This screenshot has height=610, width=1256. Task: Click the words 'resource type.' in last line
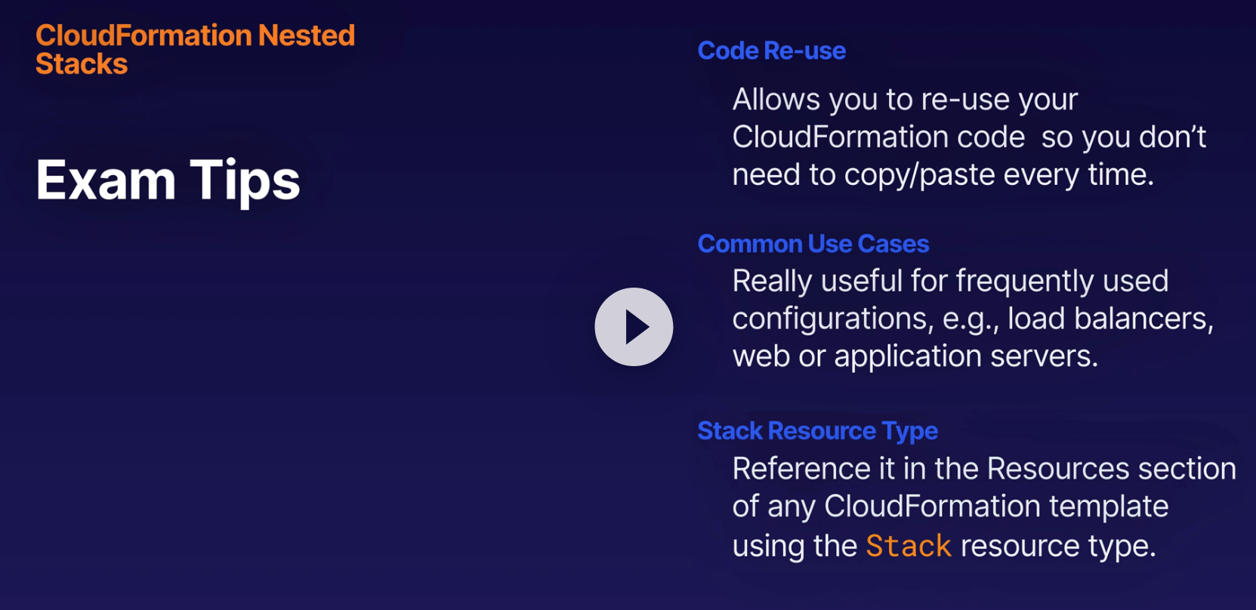1057,545
